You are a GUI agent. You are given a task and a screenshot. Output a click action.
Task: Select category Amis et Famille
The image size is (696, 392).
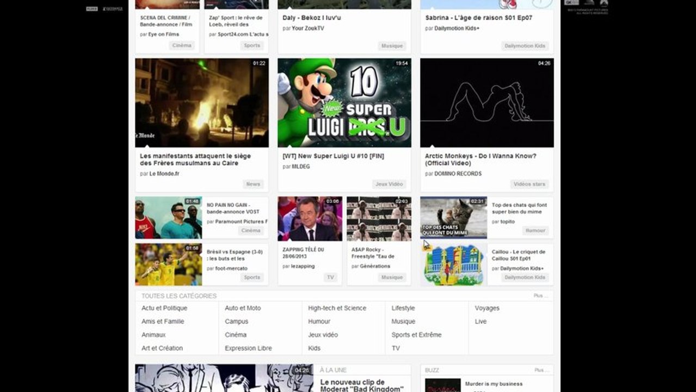[163, 322]
